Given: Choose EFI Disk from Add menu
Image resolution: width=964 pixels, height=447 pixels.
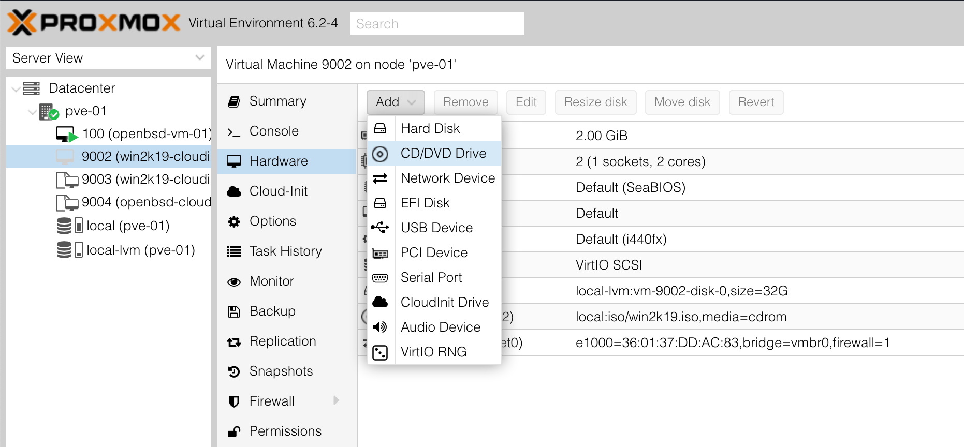Looking at the screenshot, I should click(434, 203).
